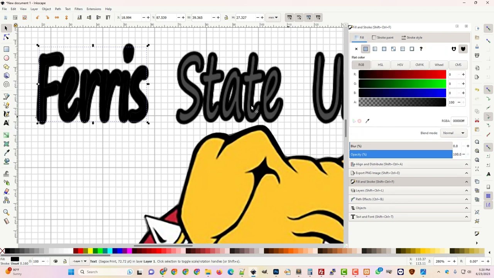Switch color mode to CMS
This screenshot has width=494, height=278.
(x=458, y=65)
